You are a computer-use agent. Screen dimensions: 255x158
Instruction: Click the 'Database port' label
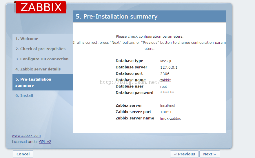coord(129,74)
